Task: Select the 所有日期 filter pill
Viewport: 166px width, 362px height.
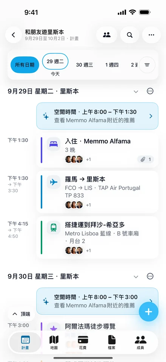Action: [25, 65]
